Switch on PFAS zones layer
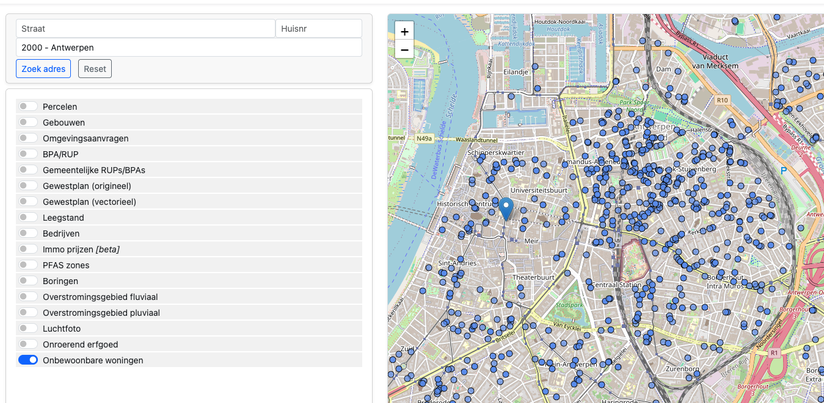The width and height of the screenshot is (824, 403). (x=28, y=265)
